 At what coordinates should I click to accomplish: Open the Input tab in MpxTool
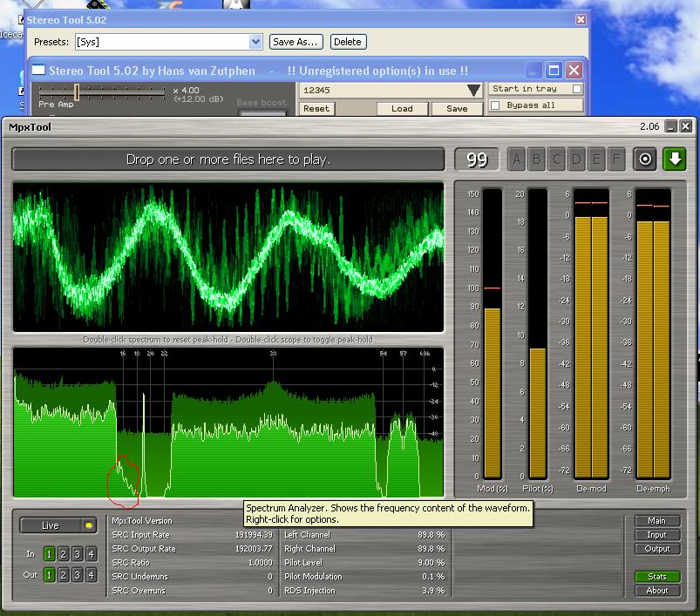click(657, 534)
